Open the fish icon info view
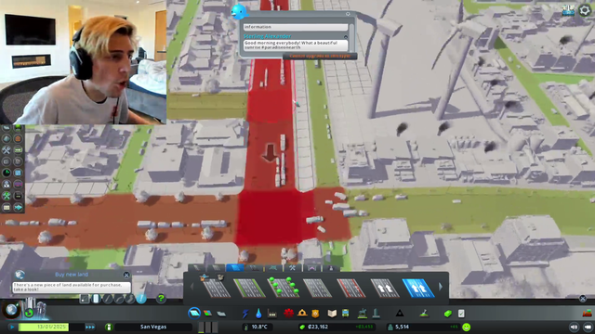This screenshot has width=595, height=334. [x=19, y=207]
